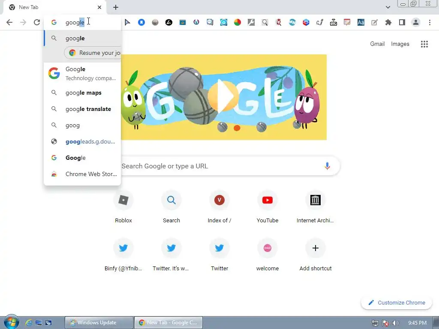
Task: Close the New Tab tab
Action: click(99, 7)
